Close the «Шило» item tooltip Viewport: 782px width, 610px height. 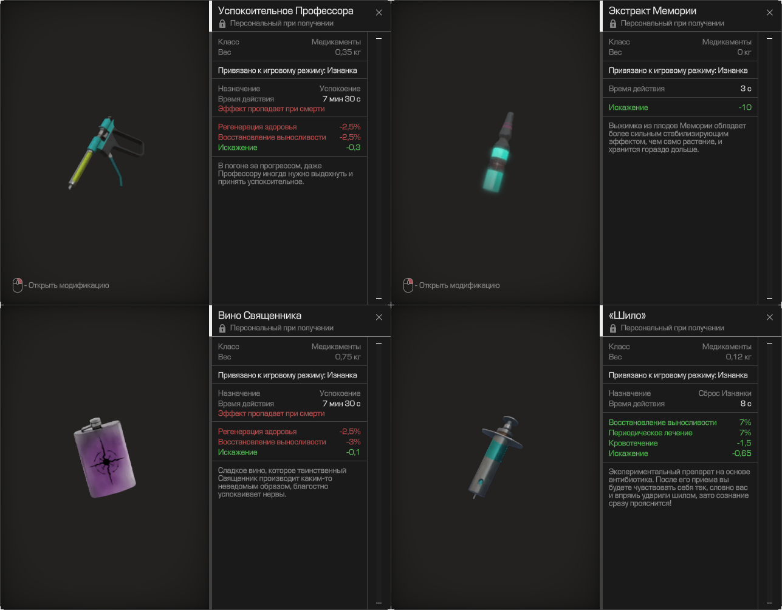click(x=770, y=317)
